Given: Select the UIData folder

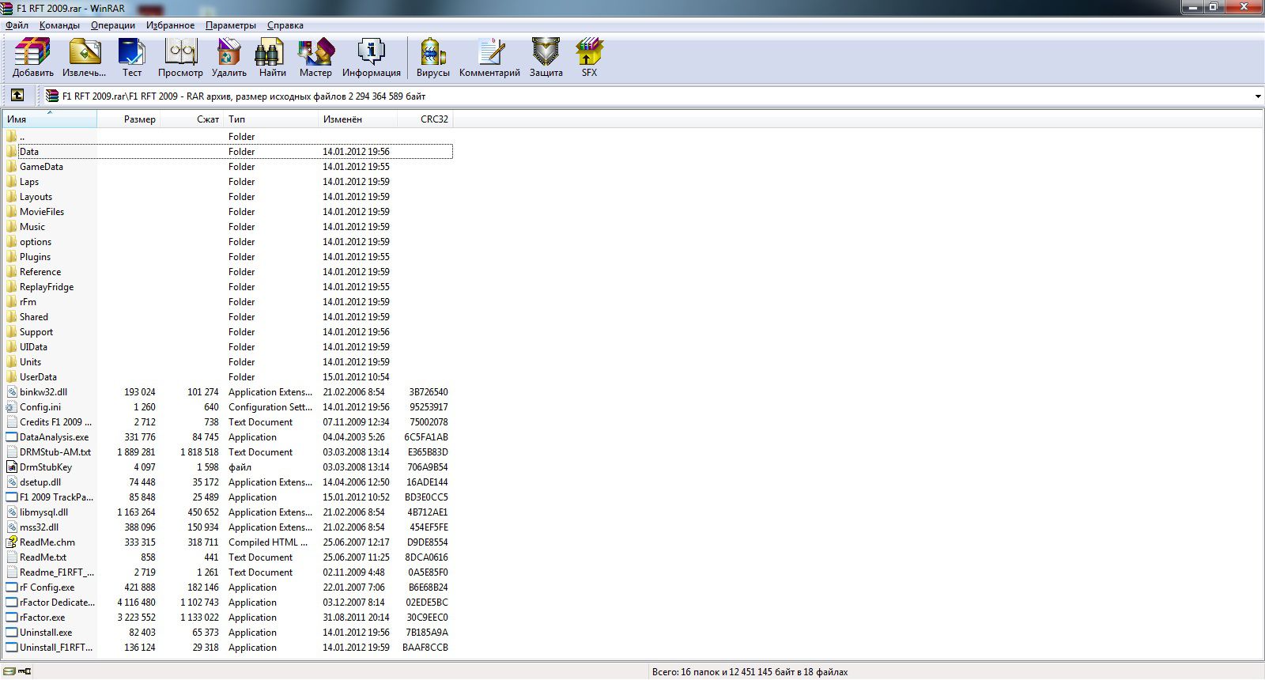Looking at the screenshot, I should point(33,347).
